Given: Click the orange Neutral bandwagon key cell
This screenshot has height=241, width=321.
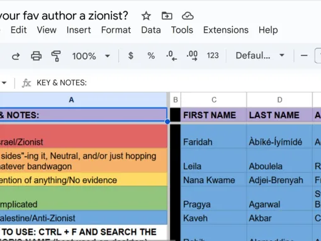Looking at the screenshot, I should click(84, 160).
